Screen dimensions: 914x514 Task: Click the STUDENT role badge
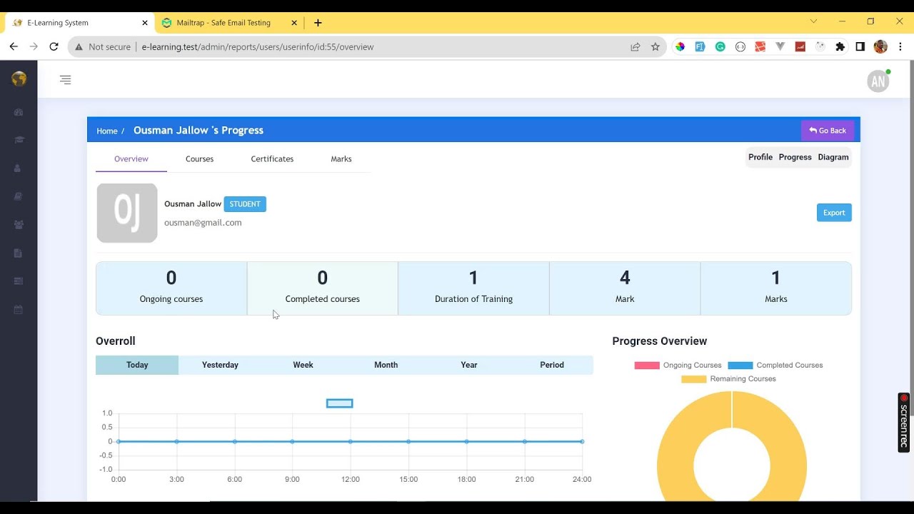245,204
